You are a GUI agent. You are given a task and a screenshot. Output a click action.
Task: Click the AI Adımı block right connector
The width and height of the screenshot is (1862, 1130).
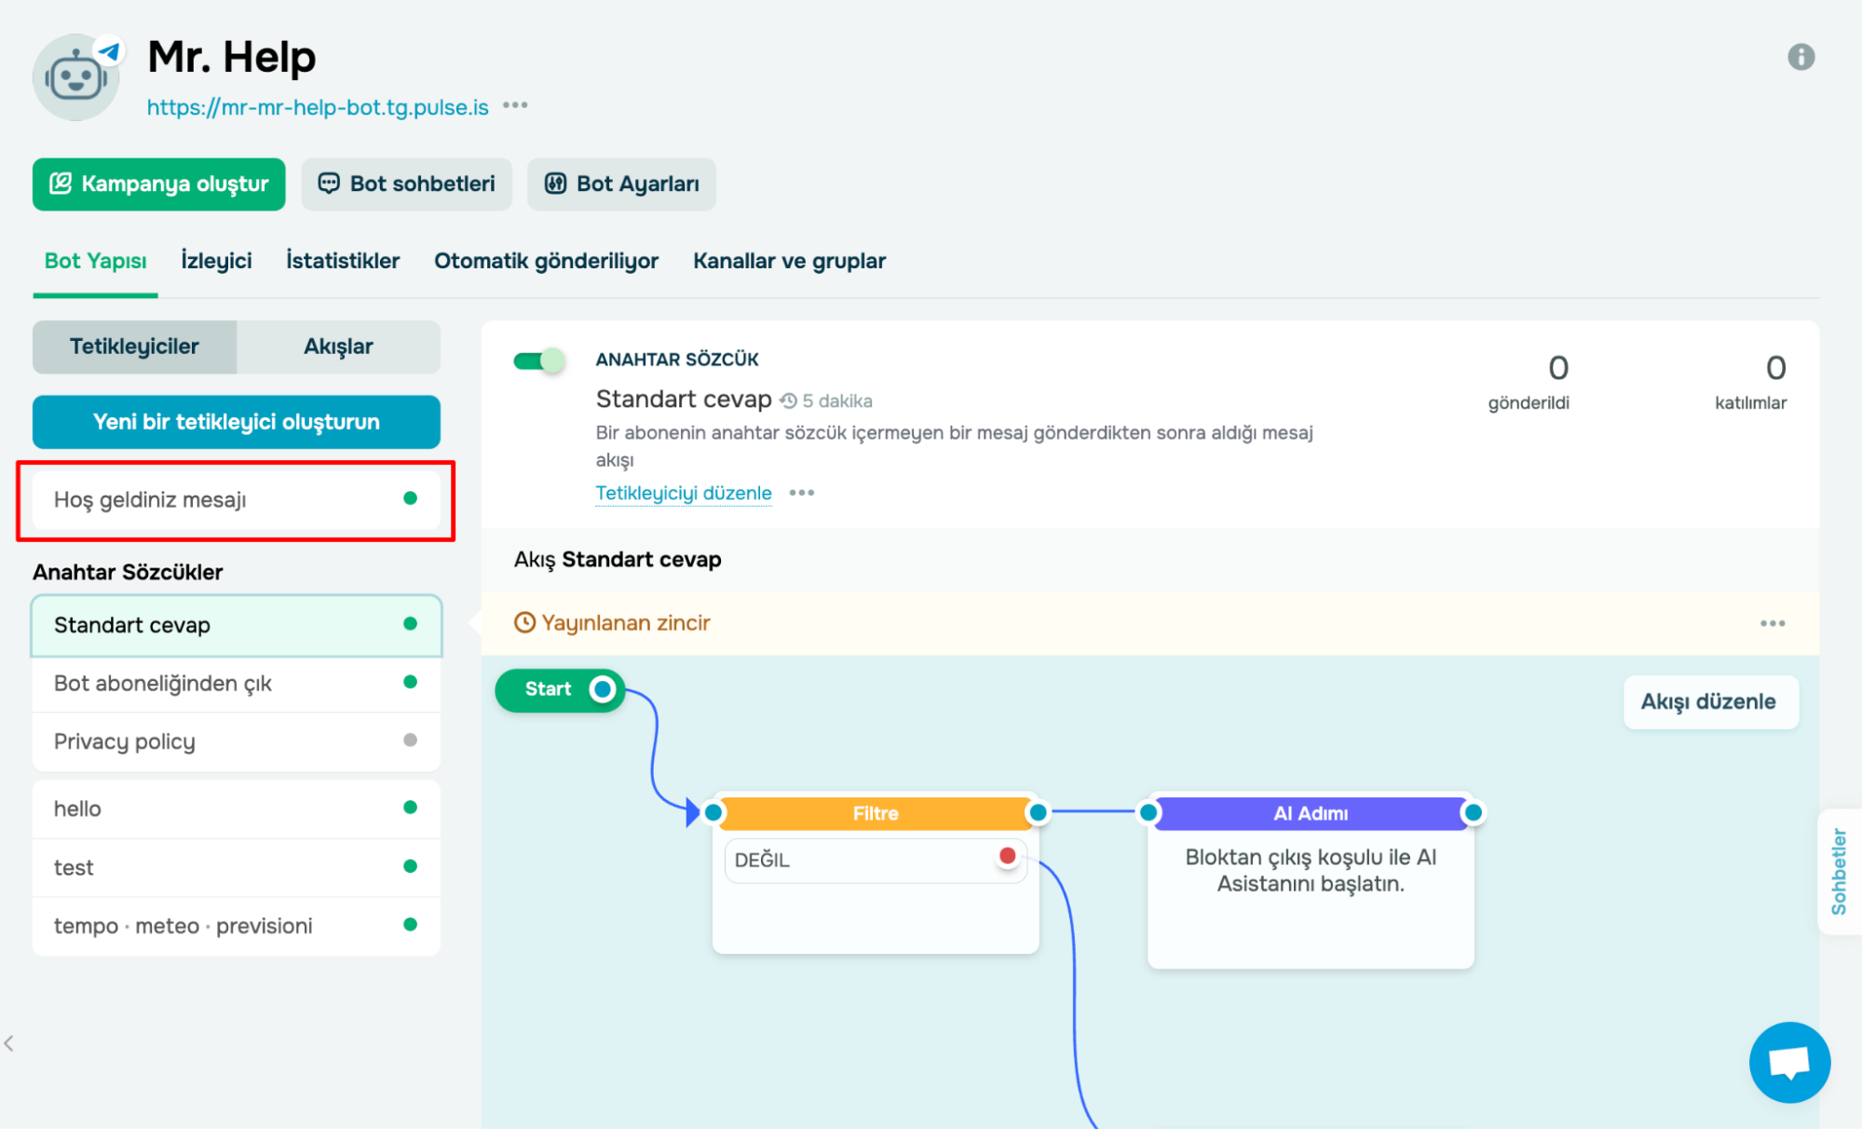(1473, 812)
